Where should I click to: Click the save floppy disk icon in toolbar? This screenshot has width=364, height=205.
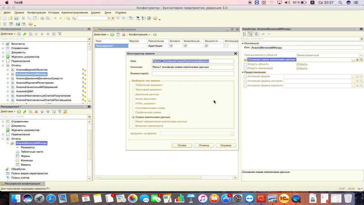click(x=16, y=18)
